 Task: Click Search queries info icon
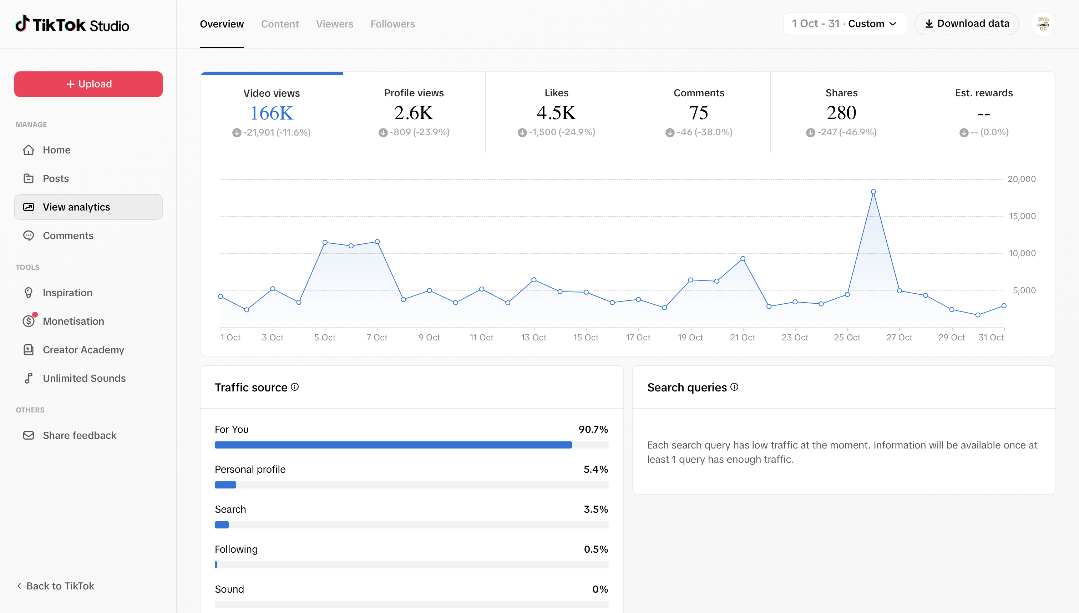point(734,387)
